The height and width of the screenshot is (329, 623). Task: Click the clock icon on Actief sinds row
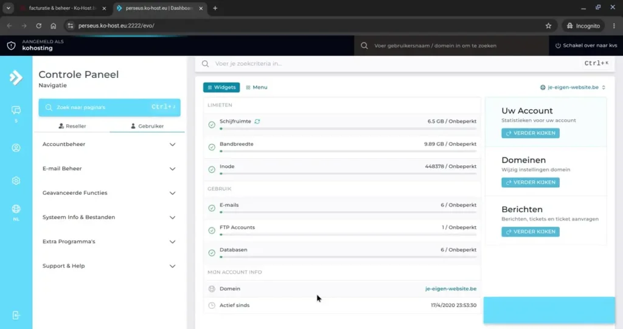coord(212,305)
